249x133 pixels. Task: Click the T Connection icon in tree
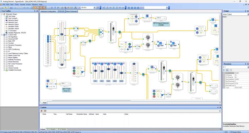pyautogui.click(x=6, y=31)
